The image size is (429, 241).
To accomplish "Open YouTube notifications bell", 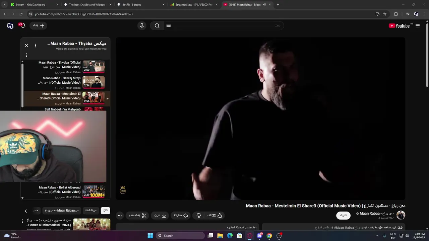I will (x=23, y=26).
